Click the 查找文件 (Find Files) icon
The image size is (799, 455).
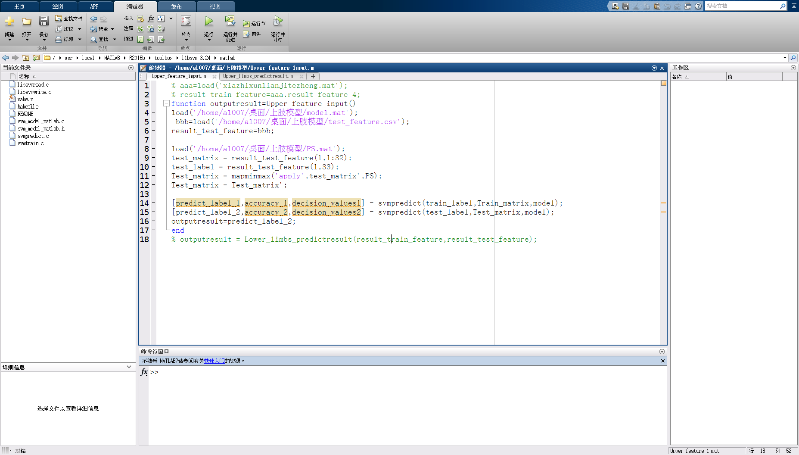pyautogui.click(x=59, y=19)
